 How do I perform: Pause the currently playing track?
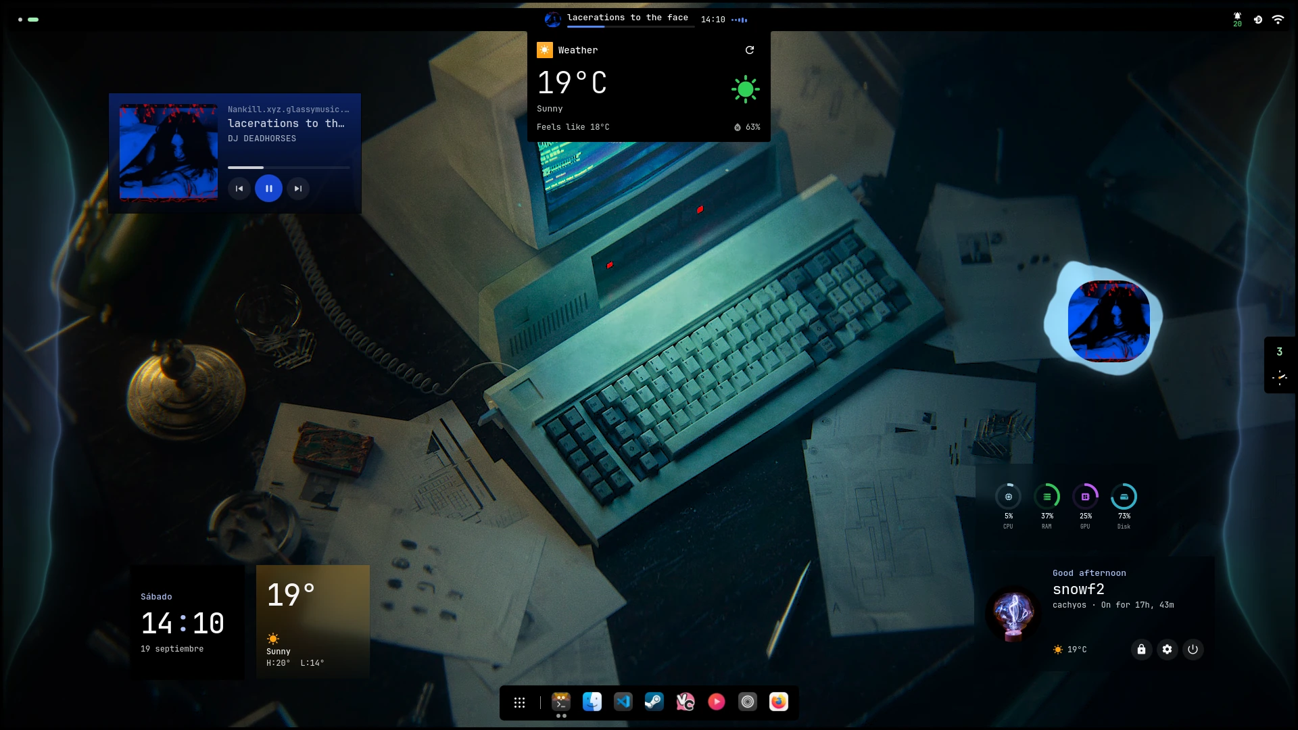(x=268, y=189)
